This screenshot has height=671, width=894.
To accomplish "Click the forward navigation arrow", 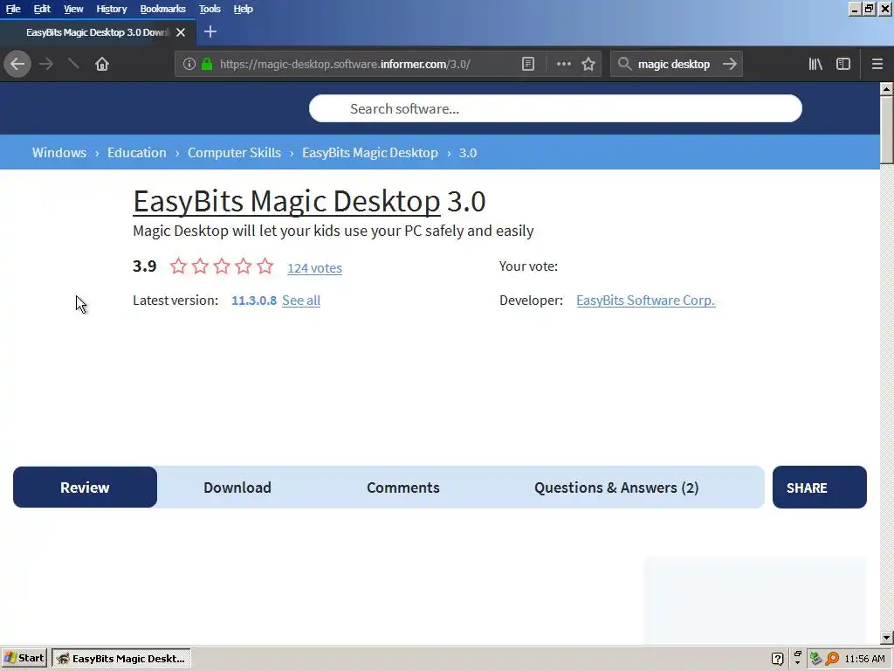I will (46, 64).
